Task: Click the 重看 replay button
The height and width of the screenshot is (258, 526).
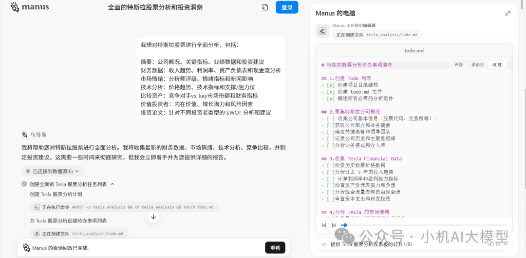Action: 275,248
